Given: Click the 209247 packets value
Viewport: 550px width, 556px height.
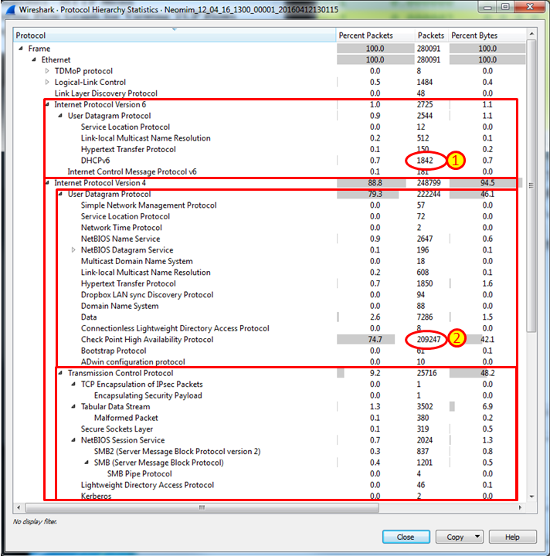Looking at the screenshot, I should click(429, 340).
